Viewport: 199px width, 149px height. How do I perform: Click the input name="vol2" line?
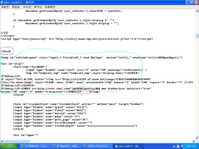point(86,70)
